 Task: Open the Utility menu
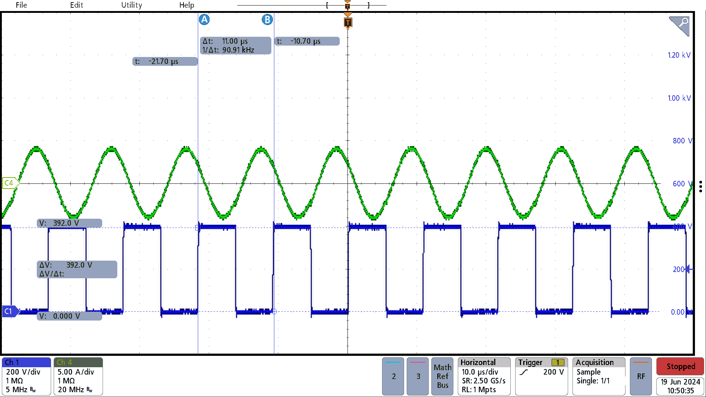pos(132,5)
